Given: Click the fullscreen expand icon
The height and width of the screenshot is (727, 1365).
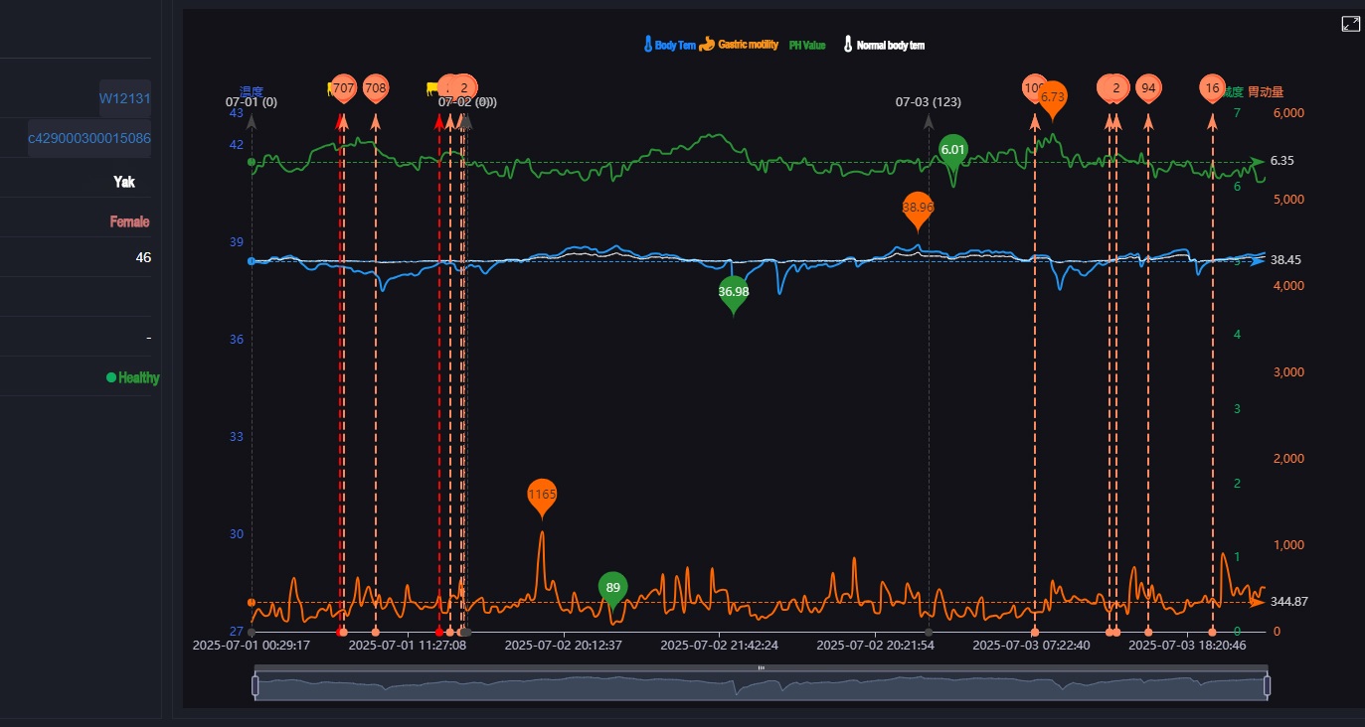Looking at the screenshot, I should (1350, 24).
